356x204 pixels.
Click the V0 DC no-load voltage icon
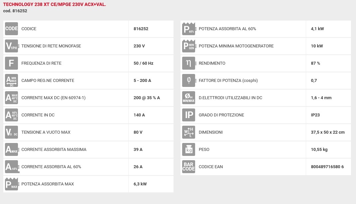click(x=11, y=132)
